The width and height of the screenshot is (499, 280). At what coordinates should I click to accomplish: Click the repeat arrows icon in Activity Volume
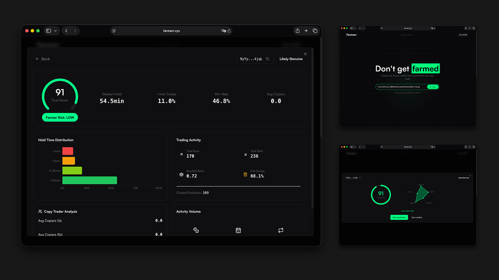pyautogui.click(x=281, y=230)
